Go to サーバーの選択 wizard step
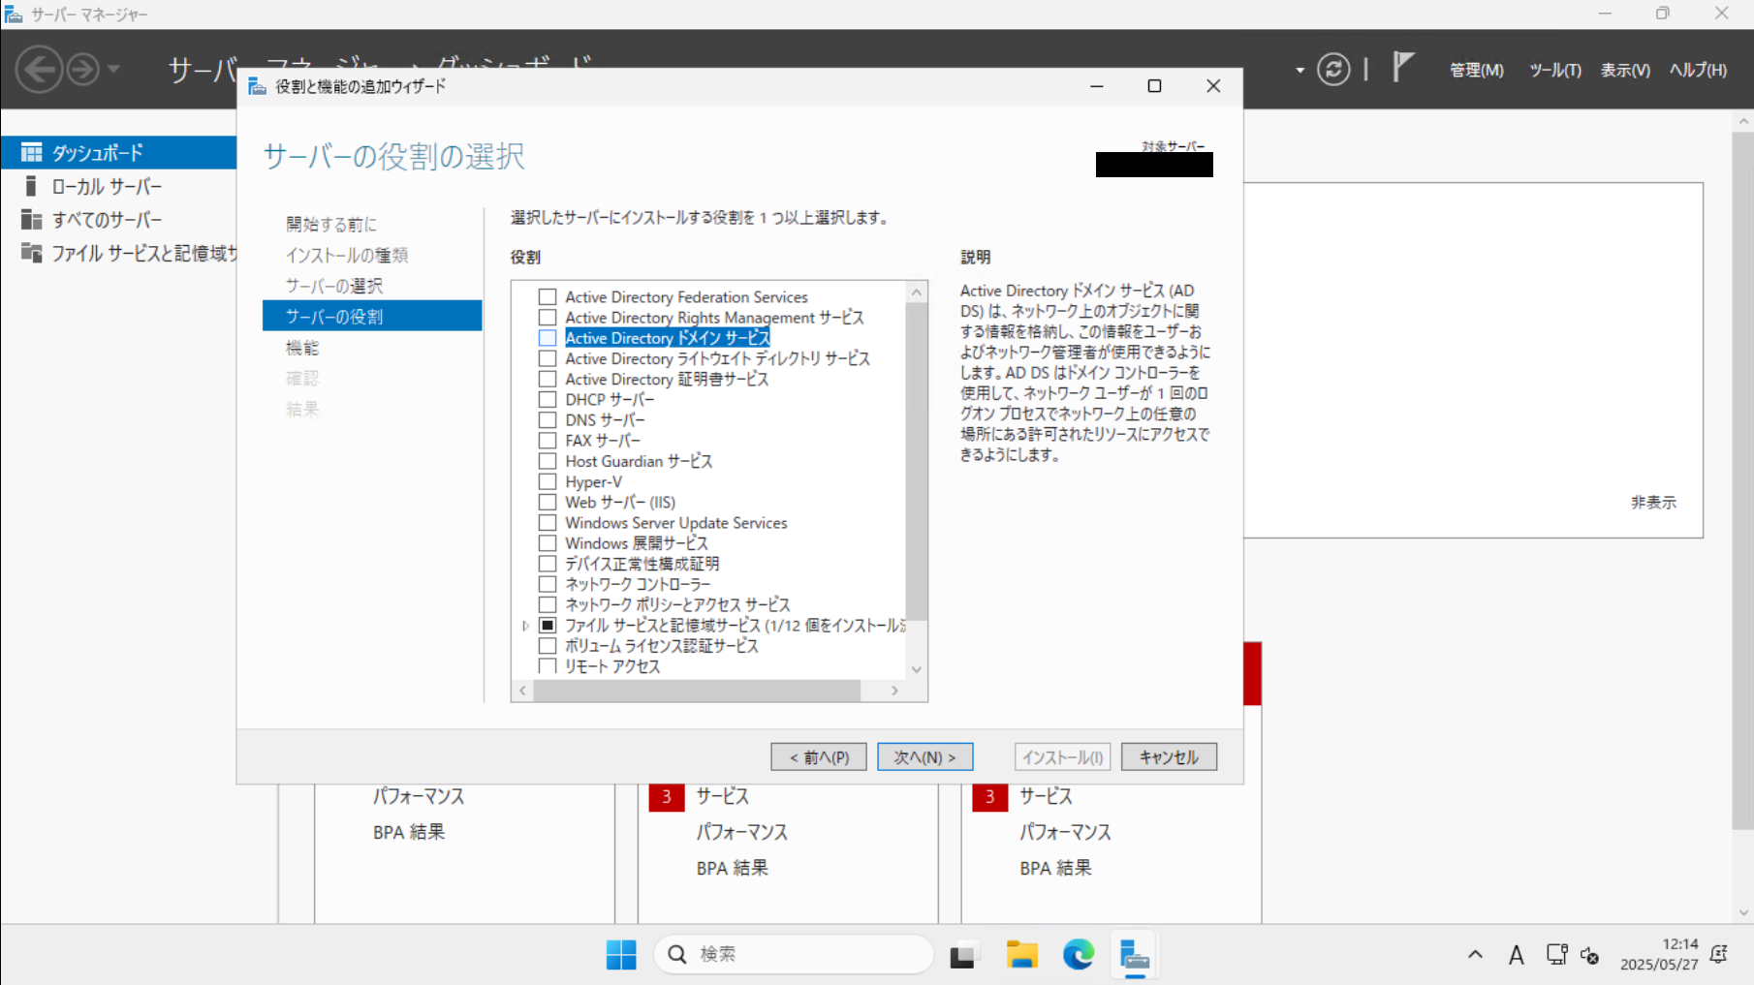The height and width of the screenshot is (985, 1754). [x=334, y=286]
